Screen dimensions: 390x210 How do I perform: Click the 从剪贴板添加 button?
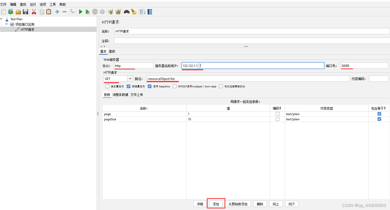[238, 204]
